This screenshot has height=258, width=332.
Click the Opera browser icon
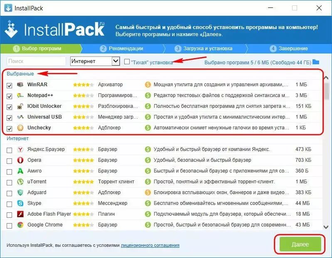20,160
